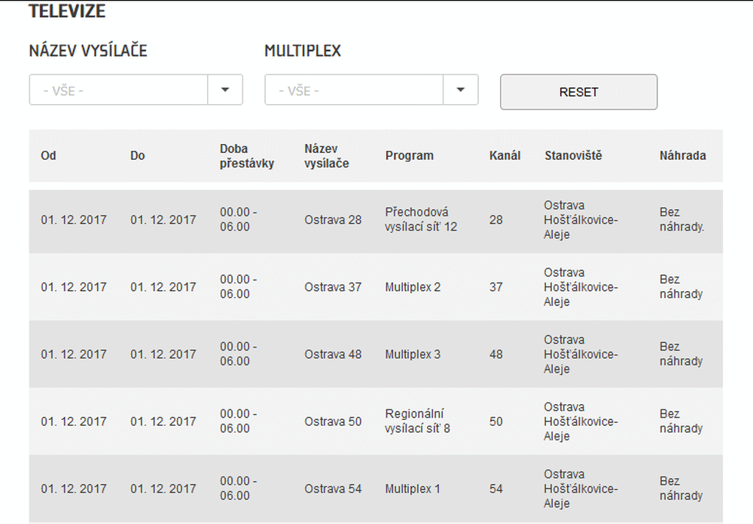Click the Do column header

tap(137, 156)
